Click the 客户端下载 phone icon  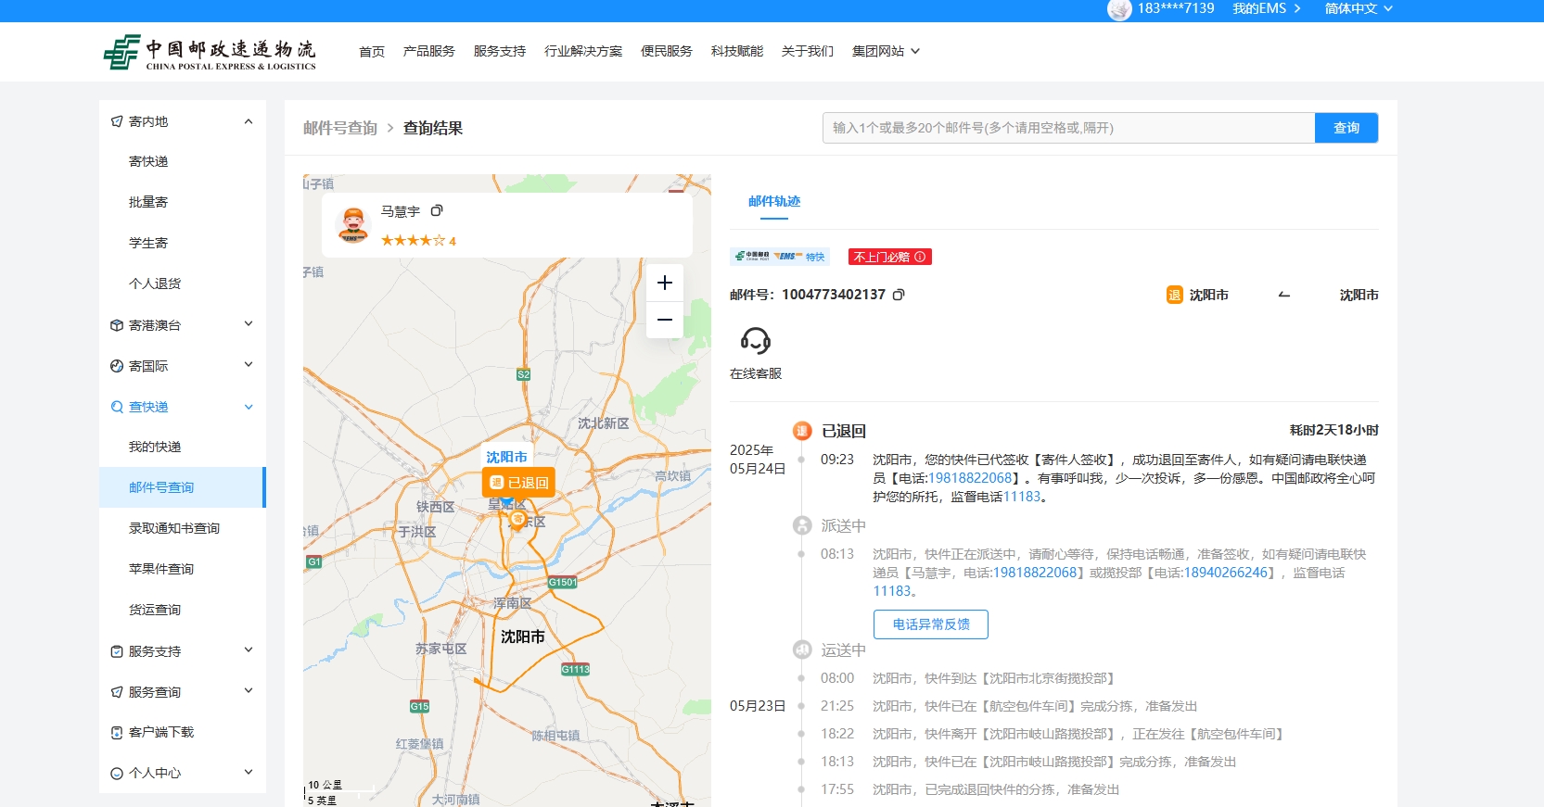117,732
